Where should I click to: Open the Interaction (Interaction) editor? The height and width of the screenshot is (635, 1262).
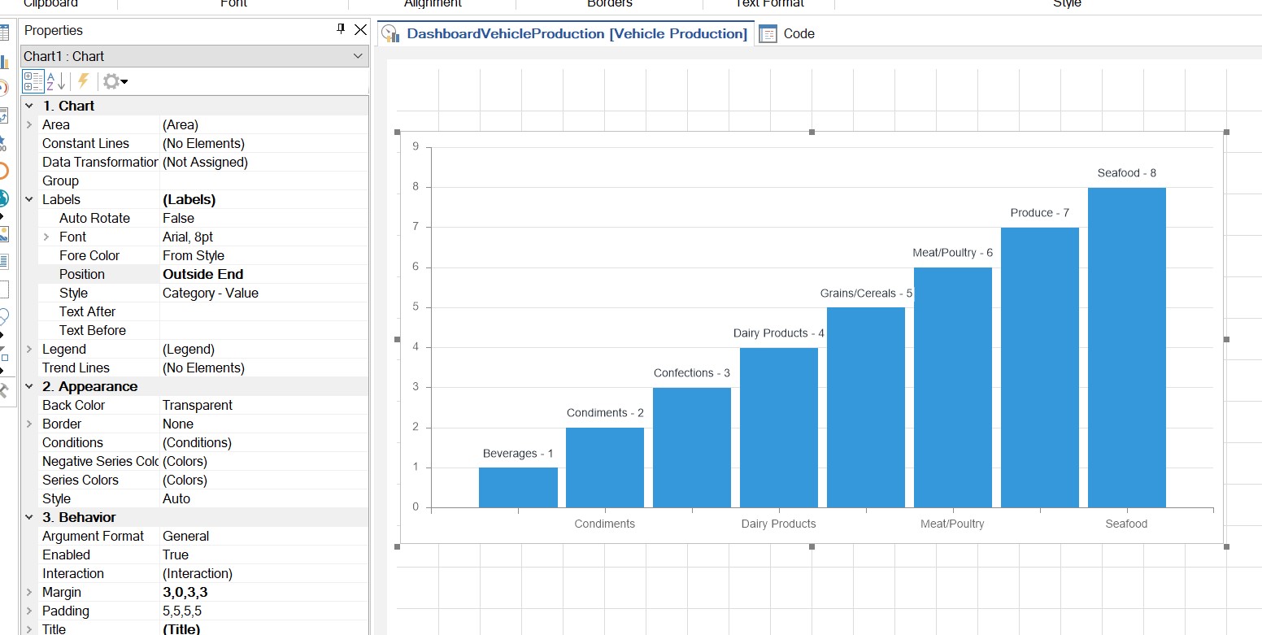tap(263, 573)
